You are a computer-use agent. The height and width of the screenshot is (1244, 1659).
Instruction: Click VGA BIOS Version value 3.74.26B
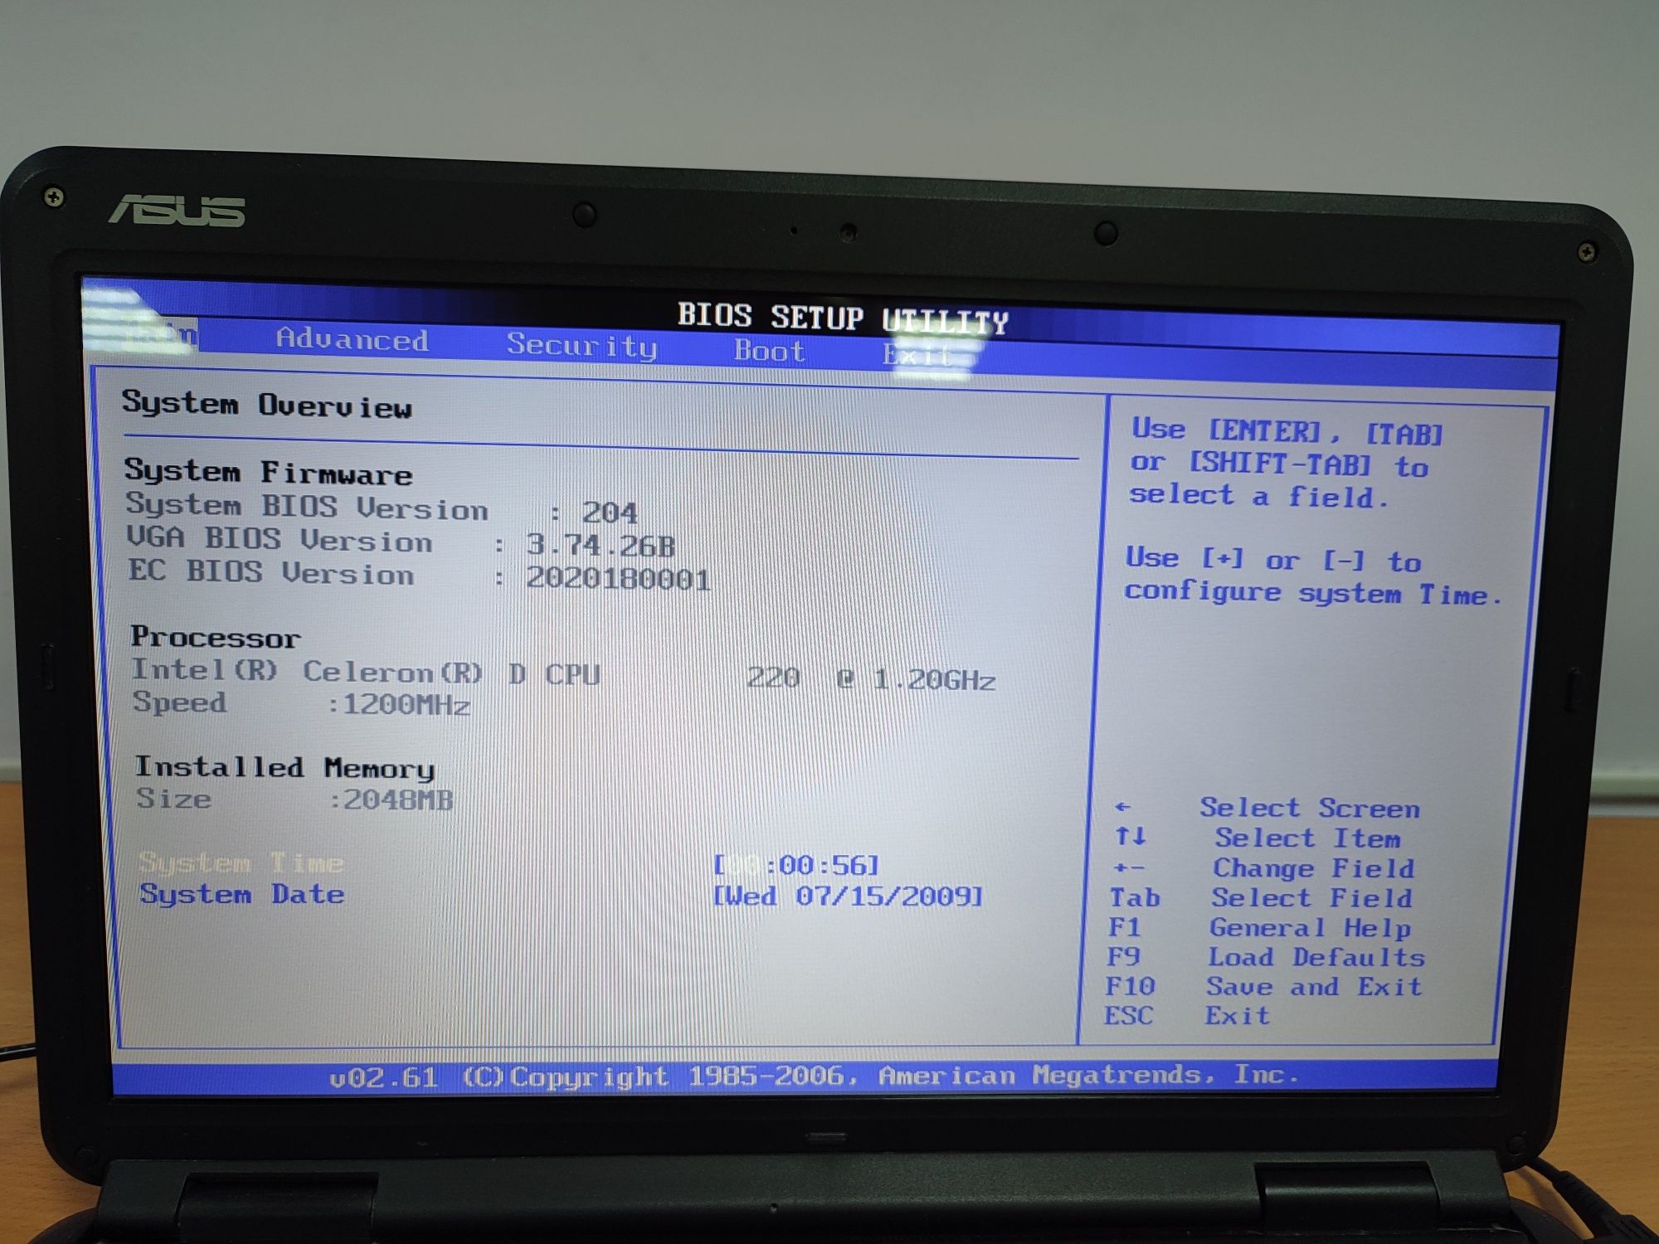pyautogui.click(x=601, y=546)
